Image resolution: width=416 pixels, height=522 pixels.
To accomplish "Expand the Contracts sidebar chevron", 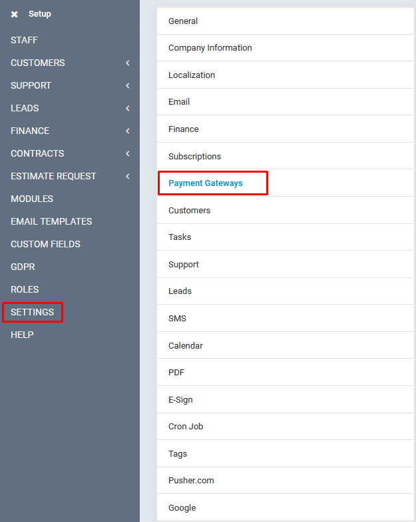I will 127,154.
